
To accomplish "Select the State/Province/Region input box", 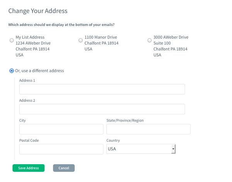I will click(x=148, y=129).
